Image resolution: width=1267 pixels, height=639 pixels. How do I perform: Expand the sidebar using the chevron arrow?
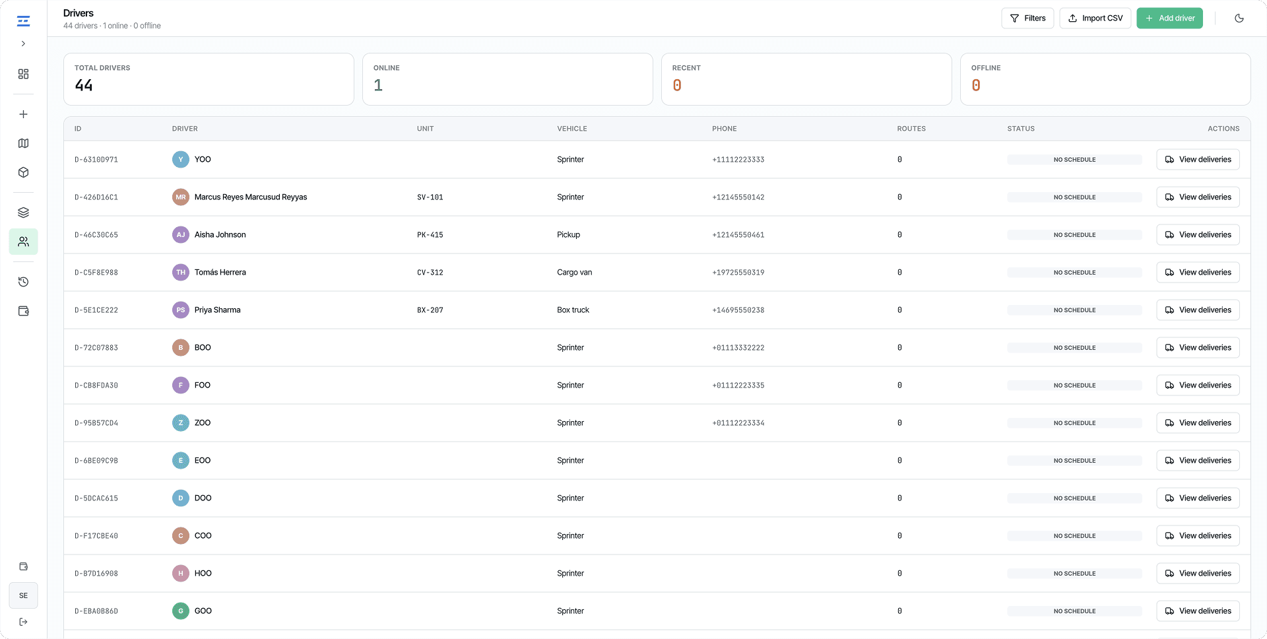(x=23, y=44)
